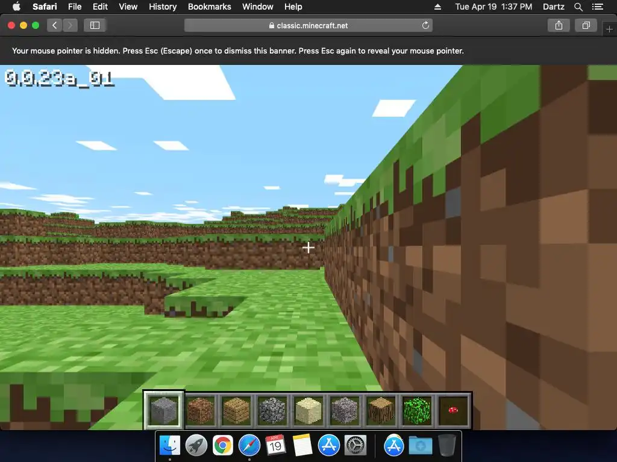Open Launchpad from the Dock

pyautogui.click(x=196, y=446)
